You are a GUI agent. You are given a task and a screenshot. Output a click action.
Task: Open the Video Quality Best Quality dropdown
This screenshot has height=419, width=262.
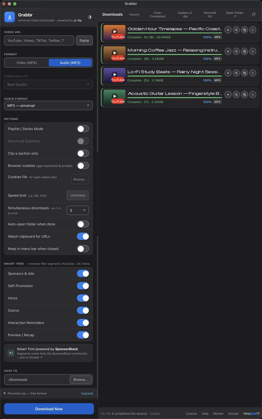[x=48, y=84]
